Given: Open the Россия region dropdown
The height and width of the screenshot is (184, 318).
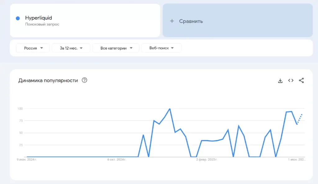Looking at the screenshot, I should tap(33, 48).
